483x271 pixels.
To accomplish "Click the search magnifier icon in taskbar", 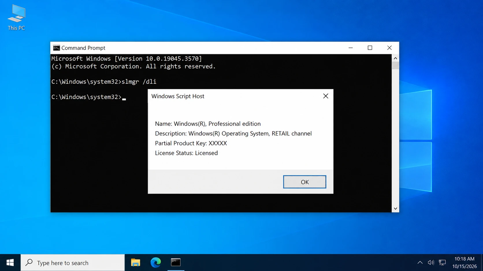I will coord(29,262).
